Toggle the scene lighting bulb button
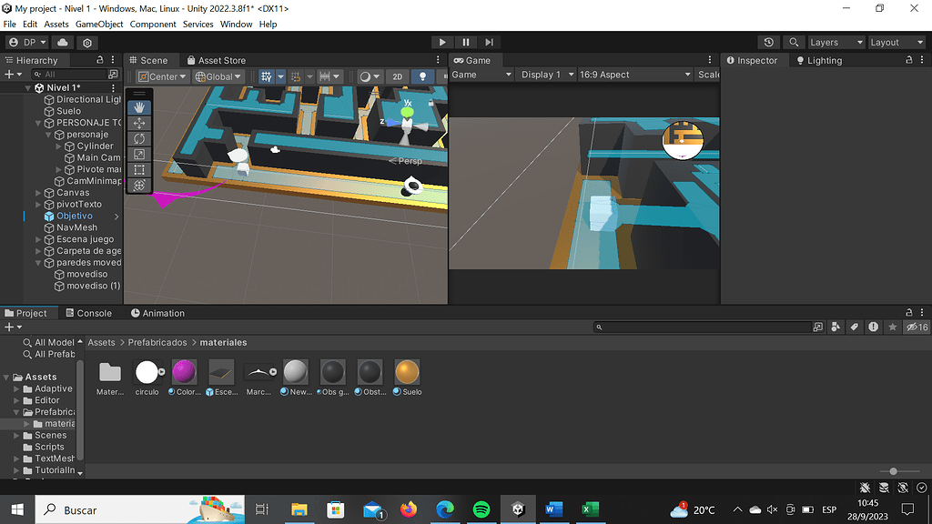 pos(420,76)
